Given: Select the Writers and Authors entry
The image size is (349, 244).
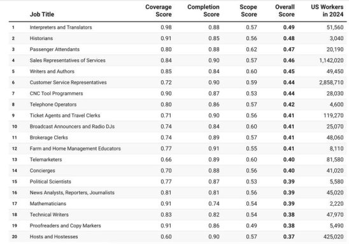Looking at the screenshot, I should [52, 71].
